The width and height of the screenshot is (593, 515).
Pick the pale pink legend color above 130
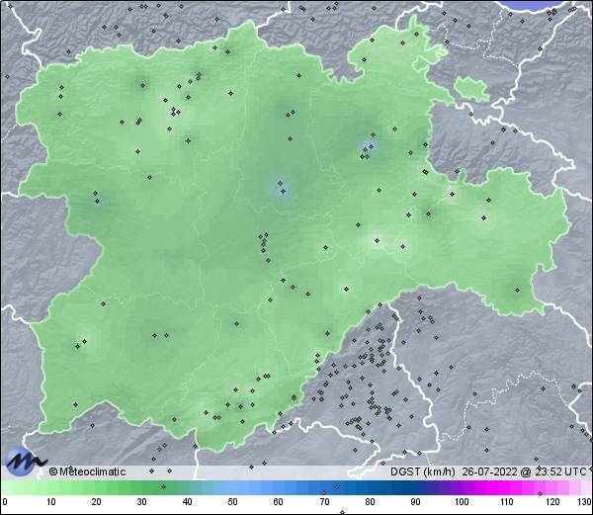(586, 487)
